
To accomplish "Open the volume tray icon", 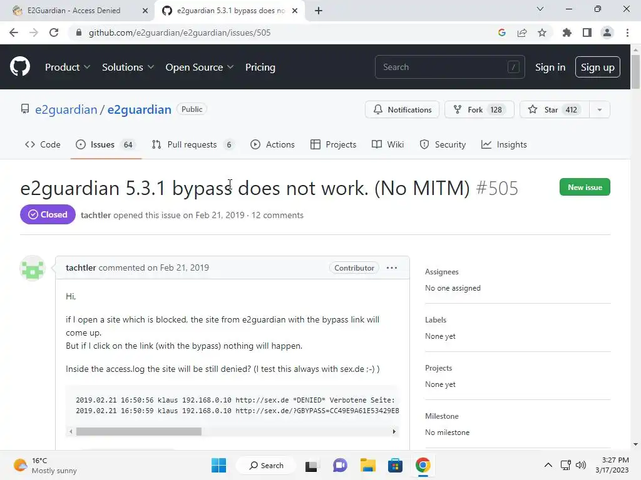I will point(581,465).
